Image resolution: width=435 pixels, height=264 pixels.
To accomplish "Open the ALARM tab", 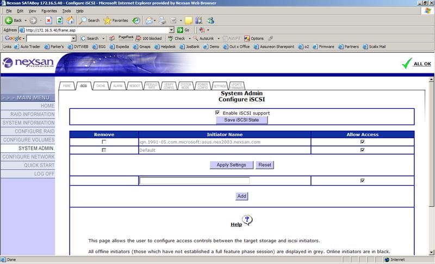I will point(117,86).
